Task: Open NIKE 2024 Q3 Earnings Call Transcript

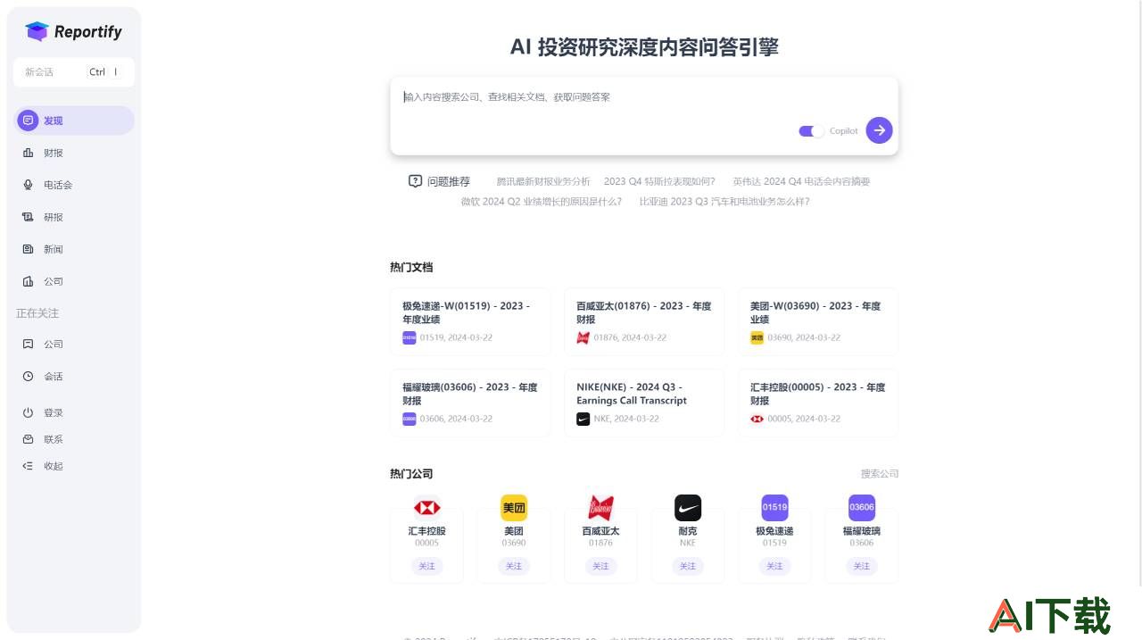Action: click(644, 403)
